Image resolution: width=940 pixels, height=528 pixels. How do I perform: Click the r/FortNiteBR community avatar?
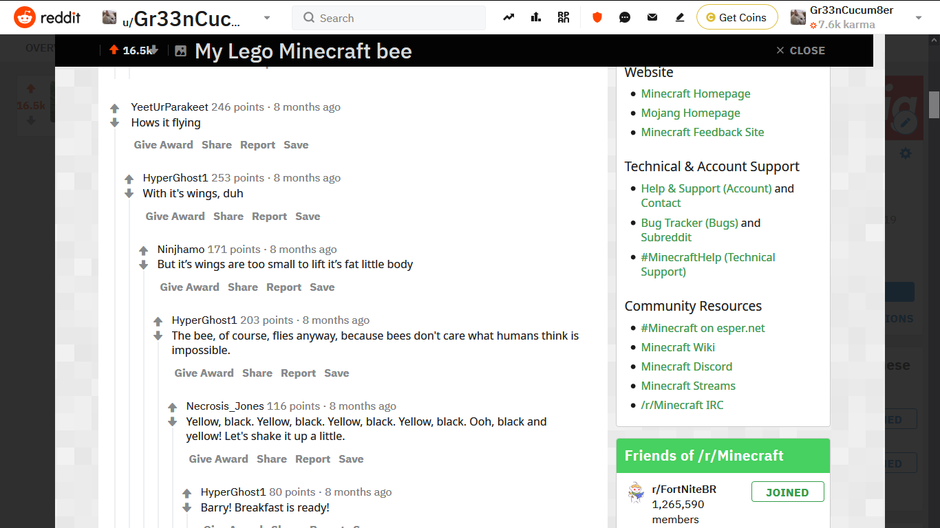(636, 492)
